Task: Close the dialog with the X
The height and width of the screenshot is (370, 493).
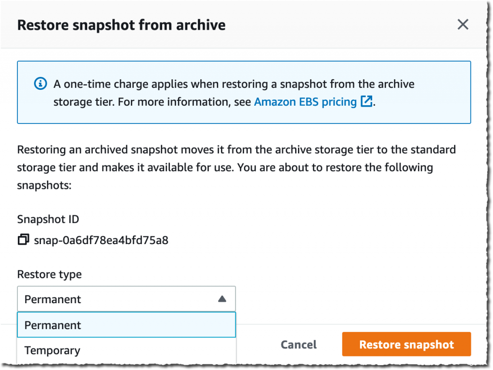Action: point(463,24)
